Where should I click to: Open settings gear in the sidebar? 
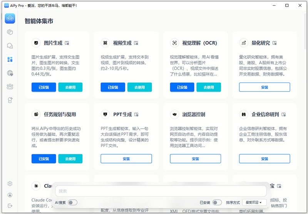(x=10, y=184)
